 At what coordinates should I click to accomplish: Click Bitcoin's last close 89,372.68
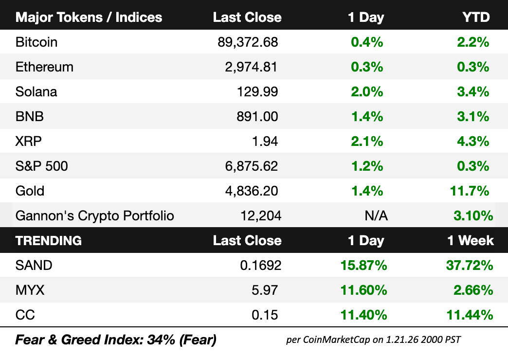coord(248,42)
